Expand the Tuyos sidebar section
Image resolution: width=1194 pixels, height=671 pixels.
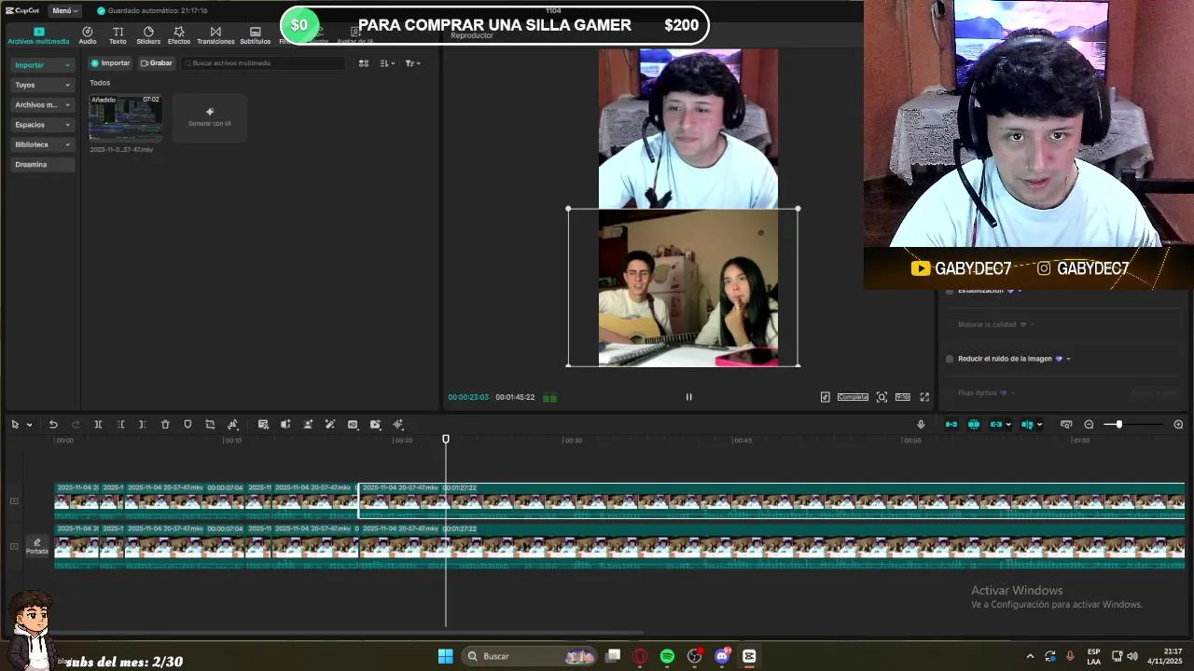coord(42,85)
